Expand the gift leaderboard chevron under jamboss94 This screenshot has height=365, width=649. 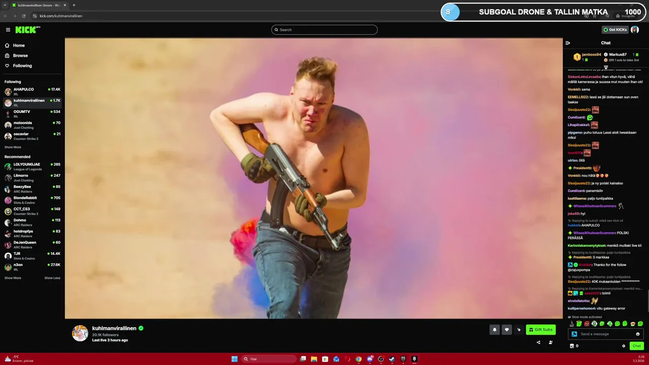point(605,67)
